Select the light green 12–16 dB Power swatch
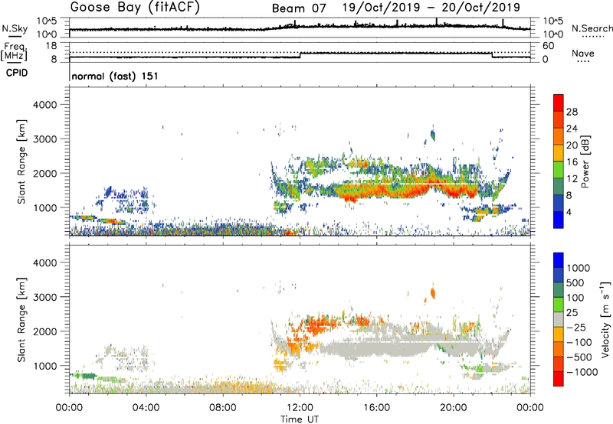Image resolution: width=613 pixels, height=424 pixels. coord(559,169)
